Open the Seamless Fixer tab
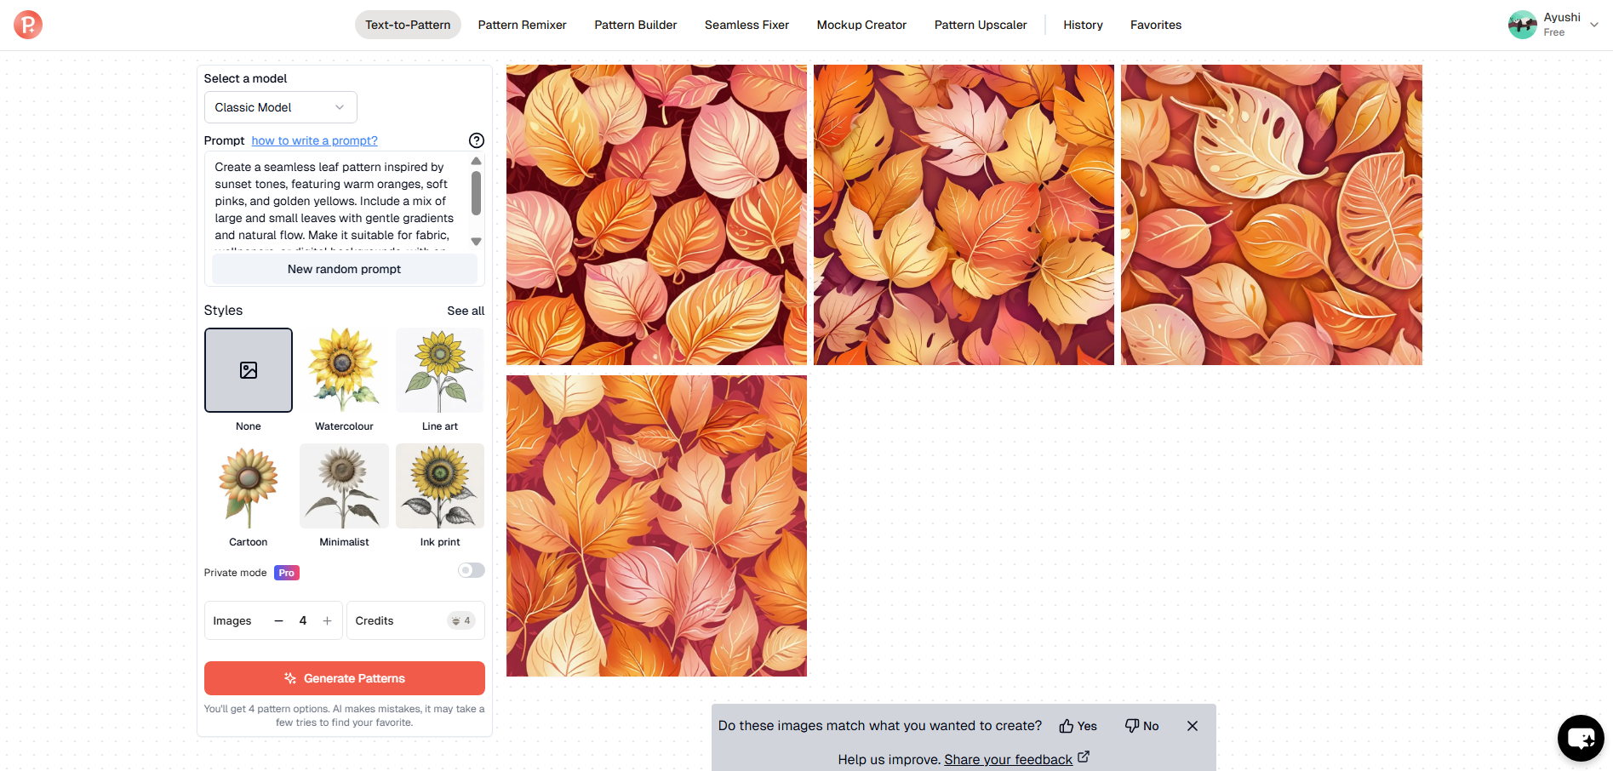This screenshot has height=771, width=1613. [x=746, y=25]
